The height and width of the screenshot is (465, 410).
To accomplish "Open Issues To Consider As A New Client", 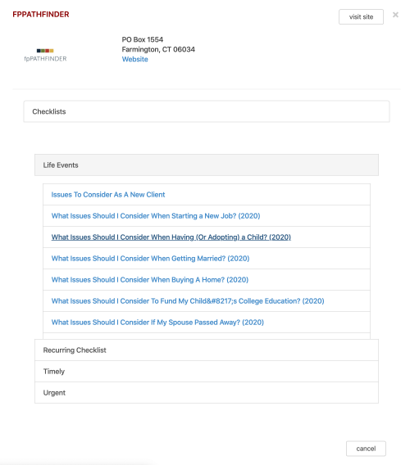I will point(108,195).
